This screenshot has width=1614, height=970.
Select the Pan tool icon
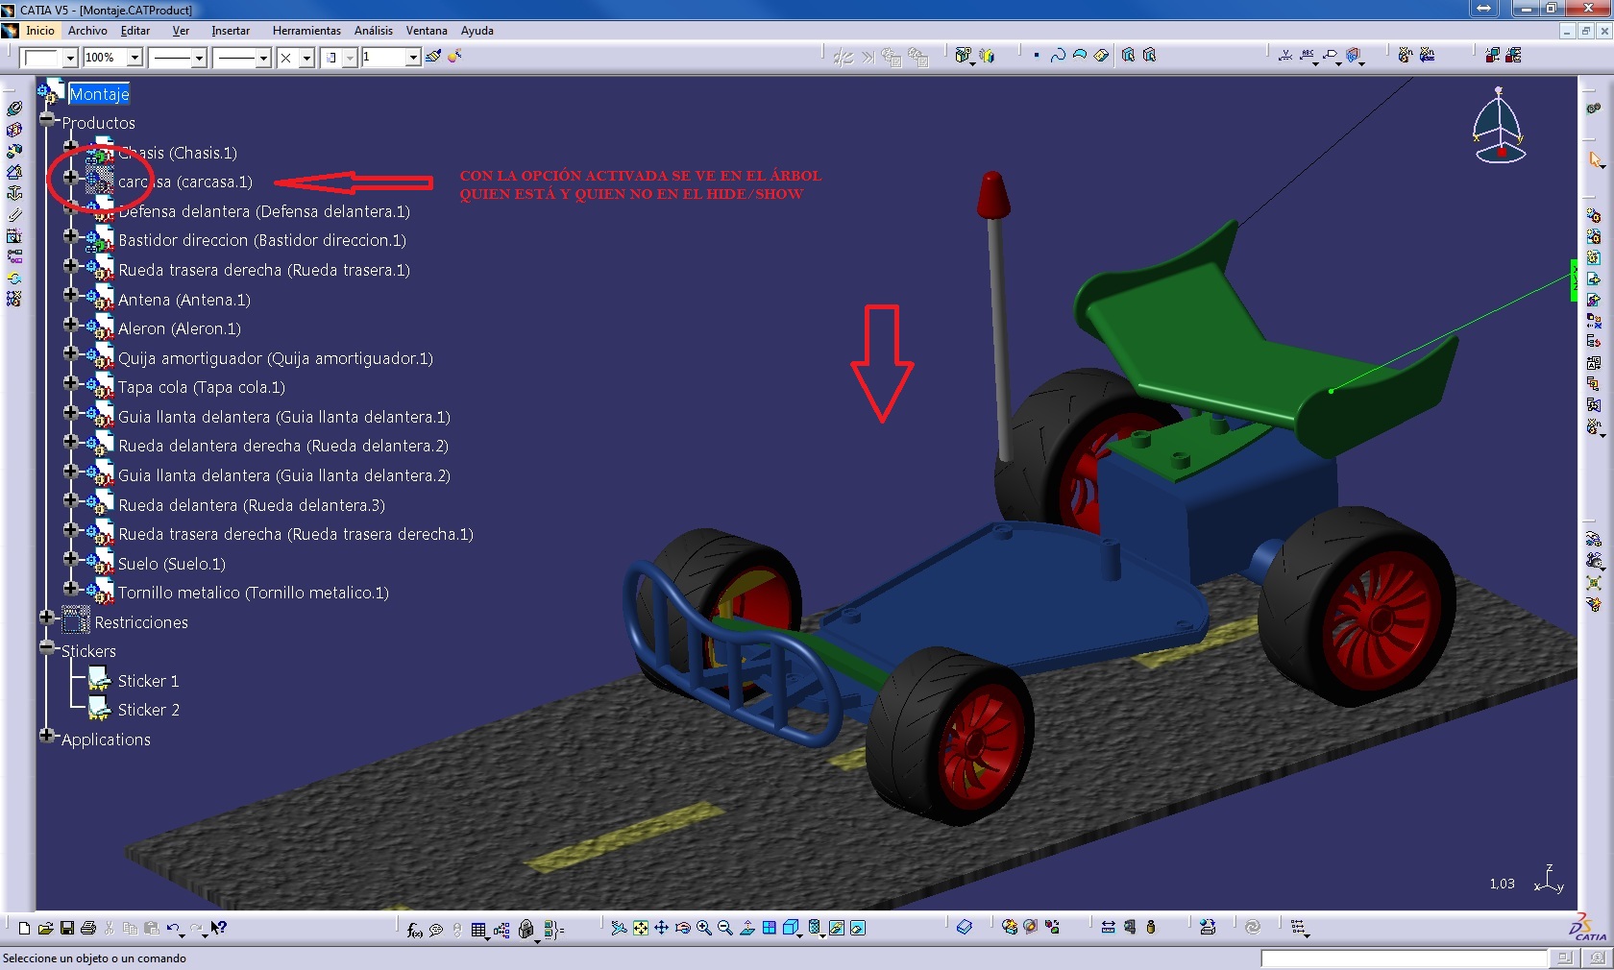tap(662, 928)
